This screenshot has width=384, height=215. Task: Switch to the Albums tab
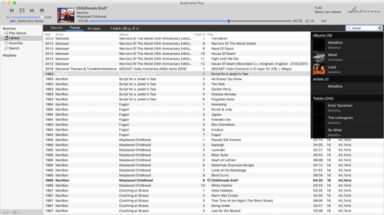[56, 28]
